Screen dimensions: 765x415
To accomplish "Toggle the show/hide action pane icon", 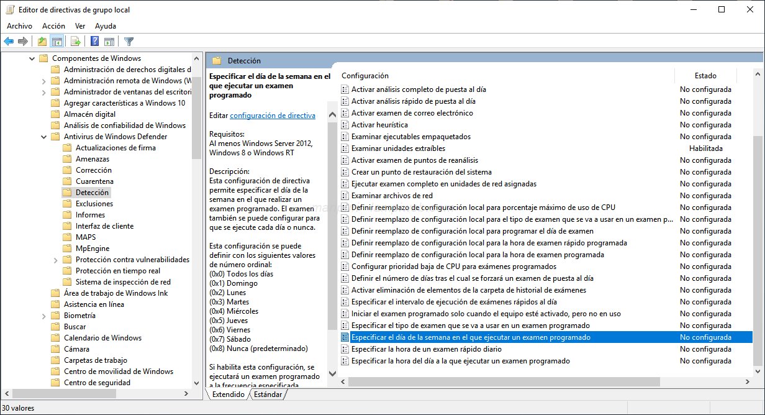I will pyautogui.click(x=109, y=42).
